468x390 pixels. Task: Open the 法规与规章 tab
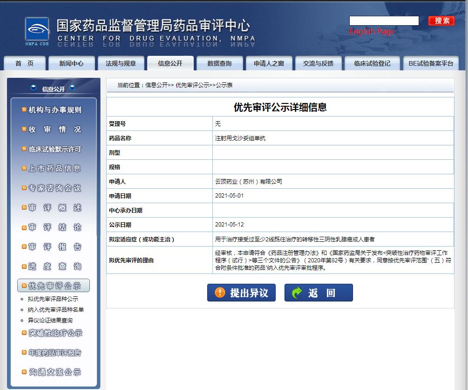tap(121, 63)
